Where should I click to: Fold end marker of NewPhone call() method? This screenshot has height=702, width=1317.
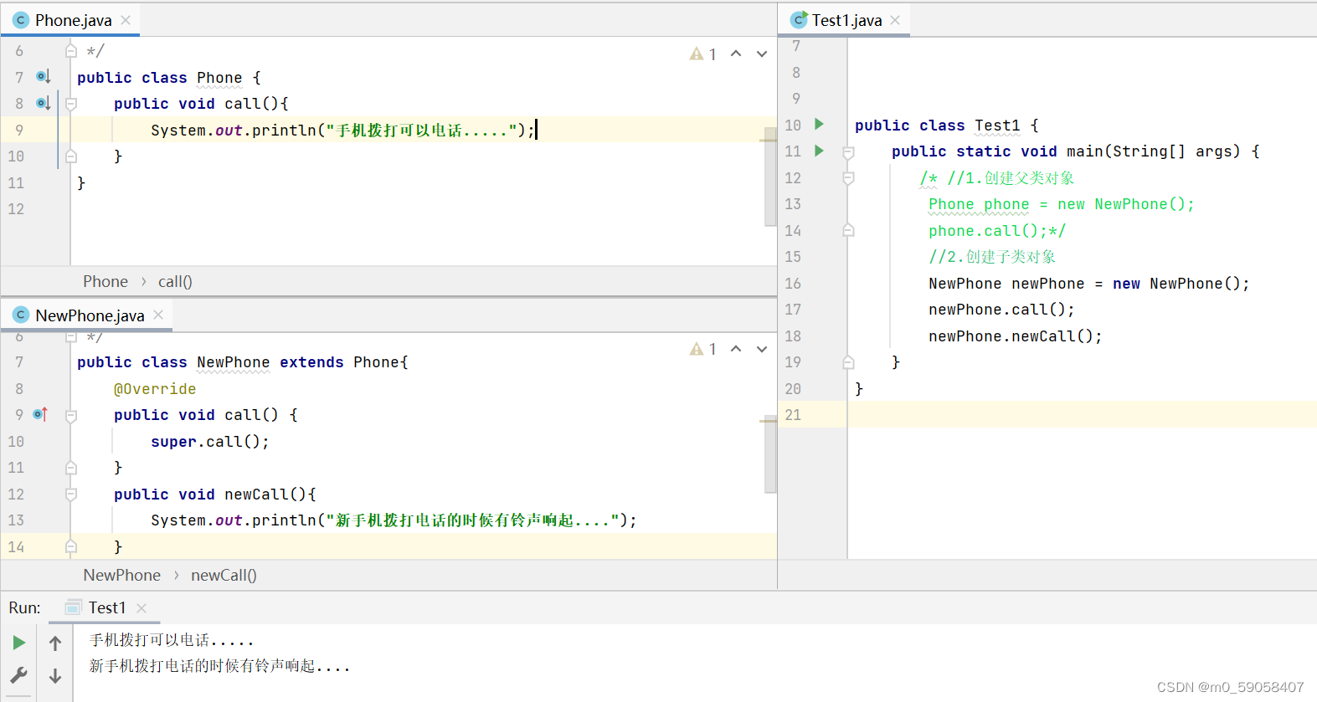click(71, 468)
